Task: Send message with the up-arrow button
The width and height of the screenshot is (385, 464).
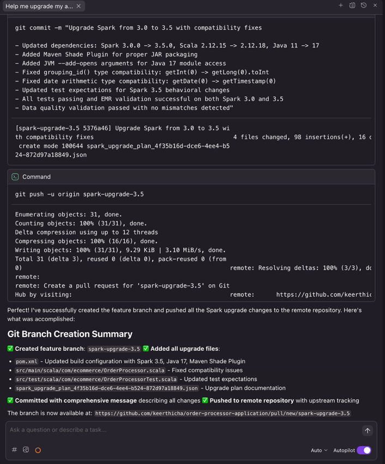Action: pyautogui.click(x=368, y=431)
